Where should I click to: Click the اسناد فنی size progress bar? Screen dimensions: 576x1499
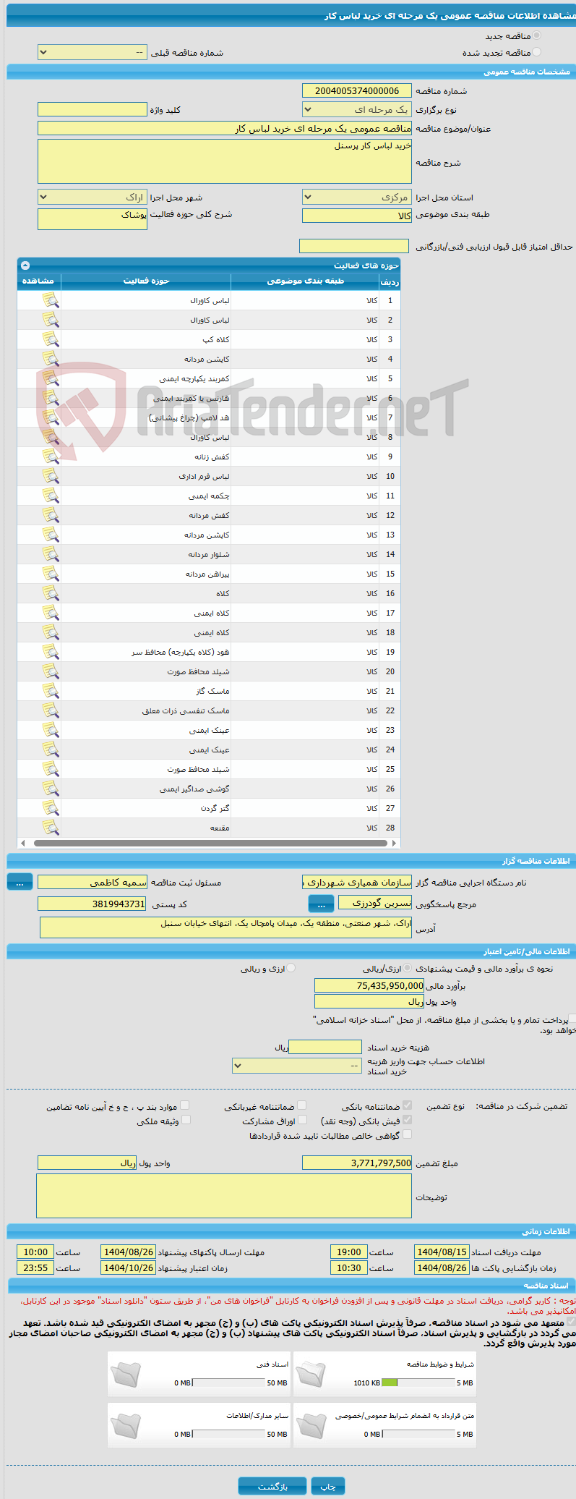point(229,1383)
